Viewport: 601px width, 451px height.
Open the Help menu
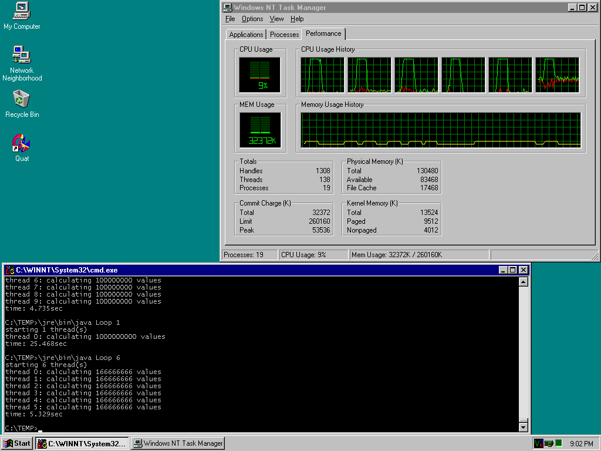click(297, 19)
